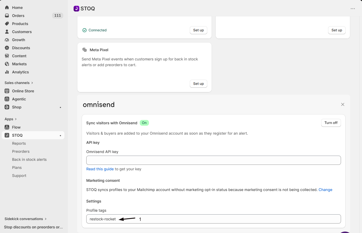This screenshot has width=362, height=233.
Task: Close the Omnisend settings panel
Action: pyautogui.click(x=343, y=104)
